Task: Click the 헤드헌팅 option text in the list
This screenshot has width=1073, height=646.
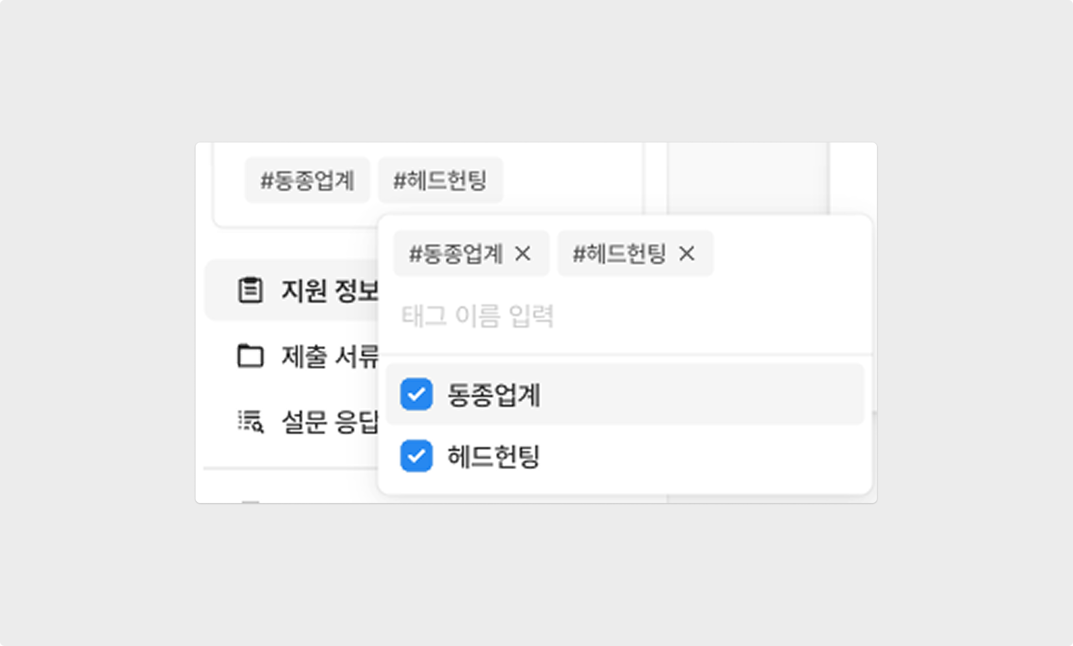Action: [493, 456]
